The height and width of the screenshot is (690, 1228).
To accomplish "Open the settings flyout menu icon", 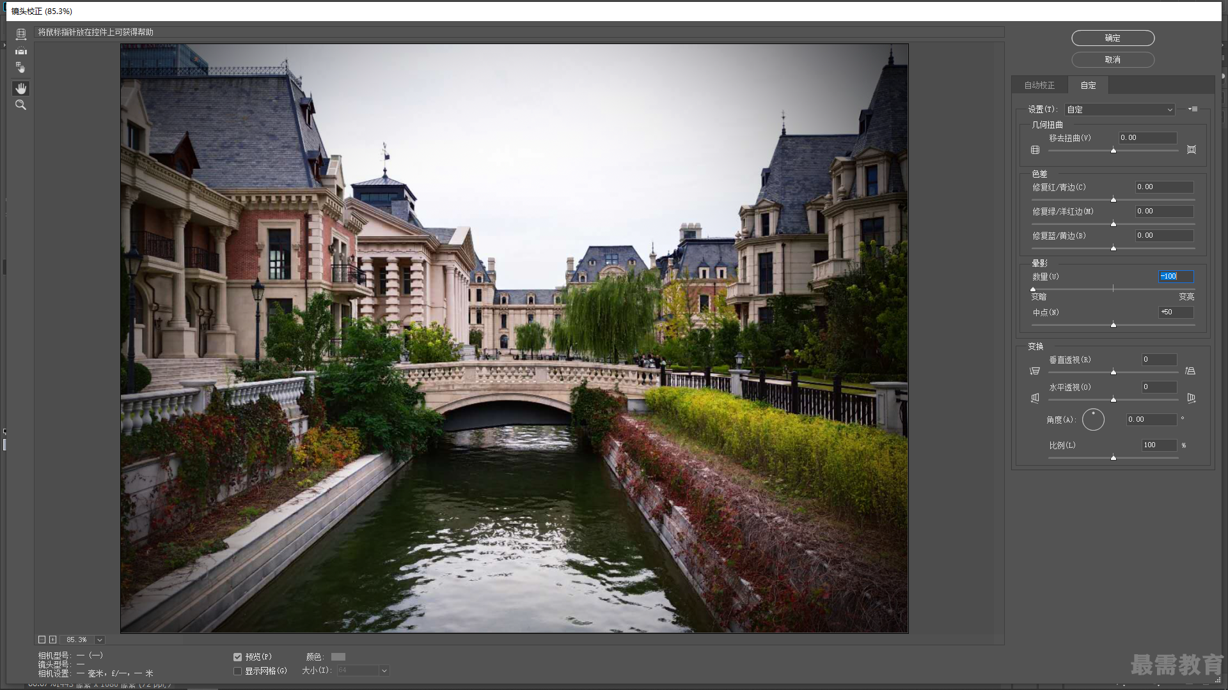I will pyautogui.click(x=1193, y=109).
